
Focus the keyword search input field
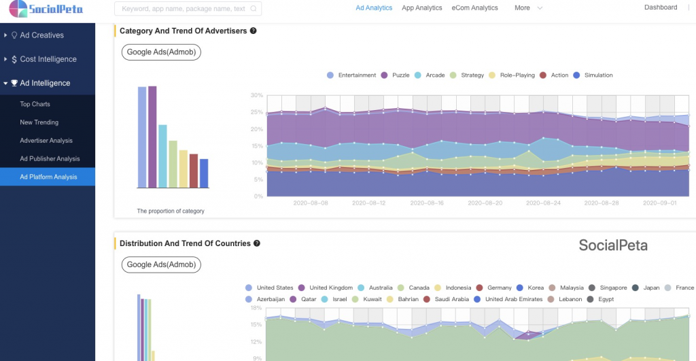tap(188, 8)
